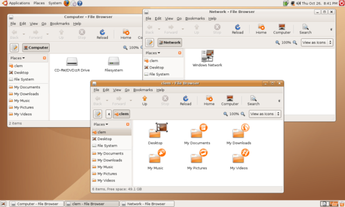
Task: Open Back history arrow in clem toolbar
Action: [107, 100]
